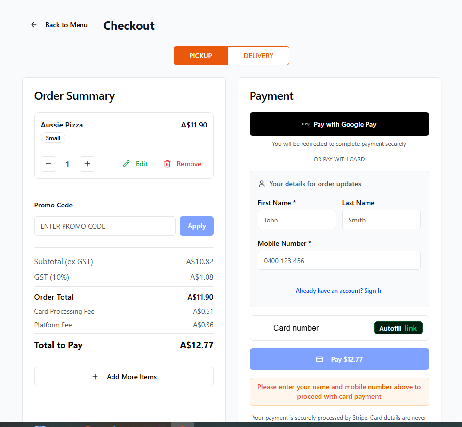This screenshot has height=427, width=462.
Task: Click the minus icon to decrease pizza quantity
Action: pos(48,164)
